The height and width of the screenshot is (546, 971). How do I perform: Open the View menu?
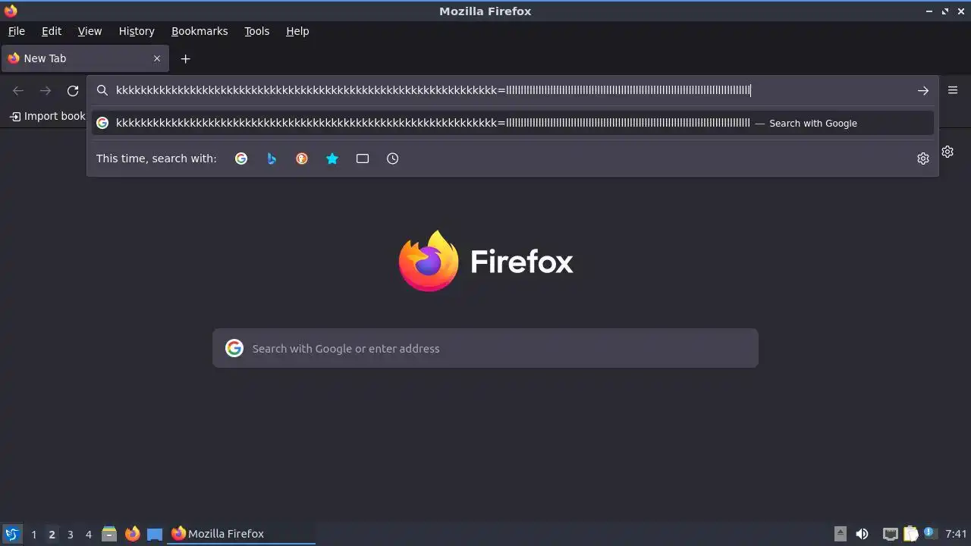pos(90,31)
